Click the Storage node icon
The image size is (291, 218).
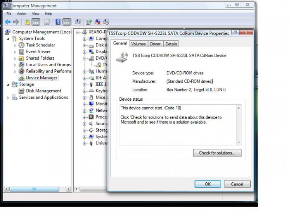pos(14,84)
